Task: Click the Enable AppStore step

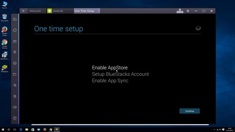Action: tap(110, 67)
